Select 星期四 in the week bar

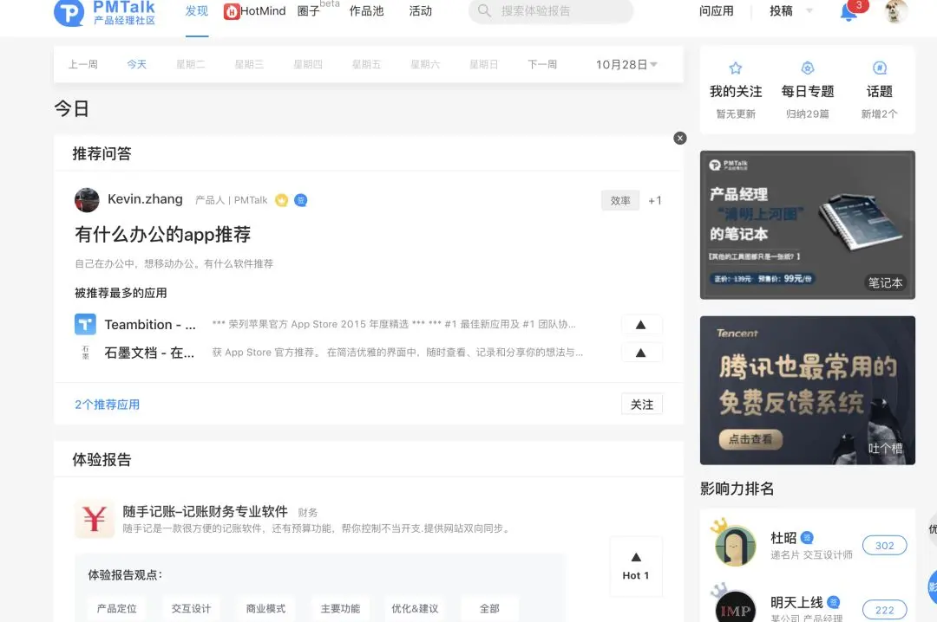coord(308,64)
